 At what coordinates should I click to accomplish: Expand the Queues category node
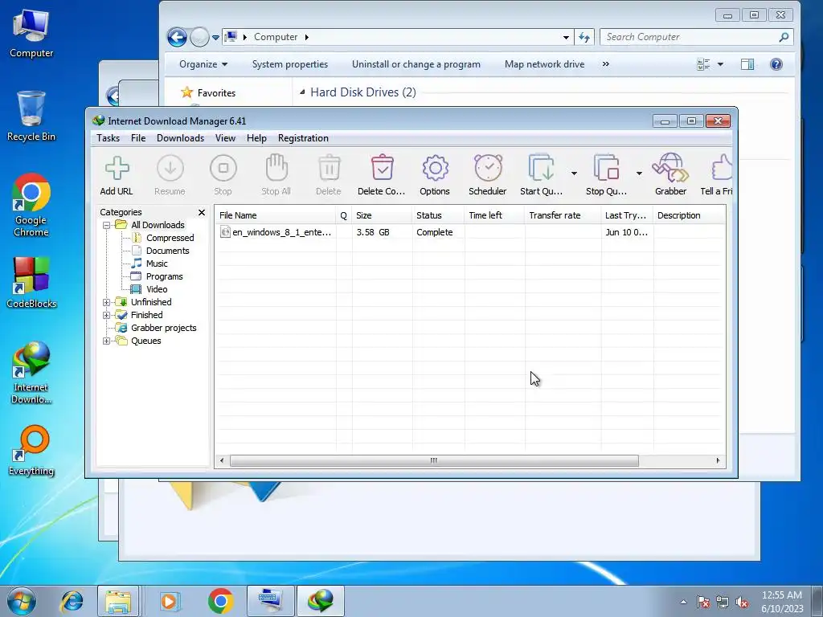click(x=107, y=341)
